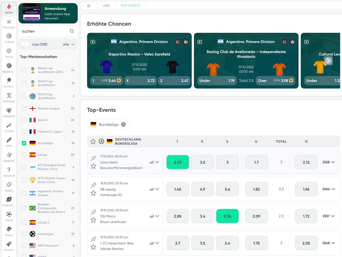
Task: Click the 2.23 odds for Union Berlin
Action: [177, 162]
